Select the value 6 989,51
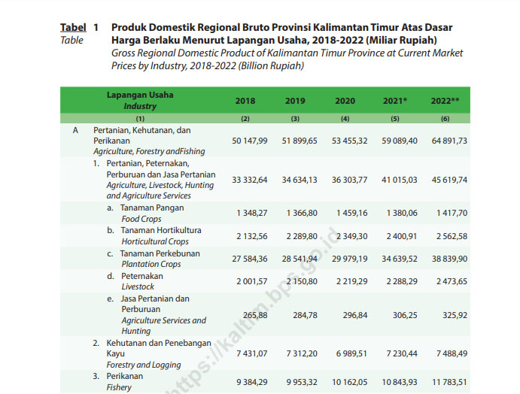 352,353
